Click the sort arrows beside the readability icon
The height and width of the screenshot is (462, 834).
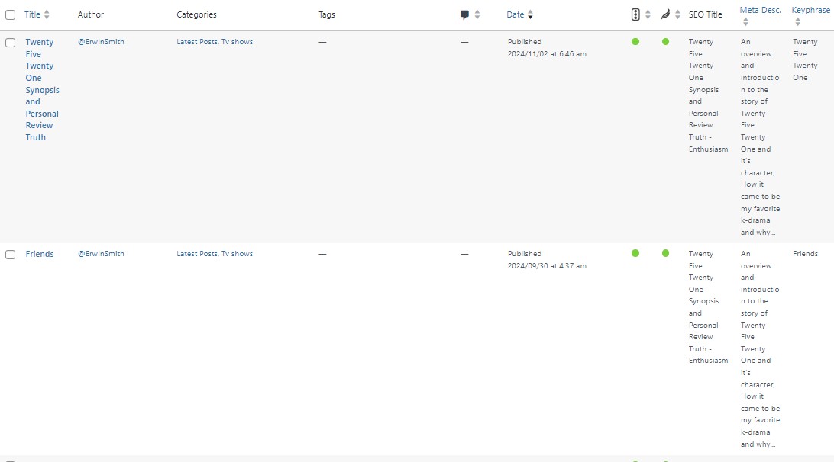[677, 14]
